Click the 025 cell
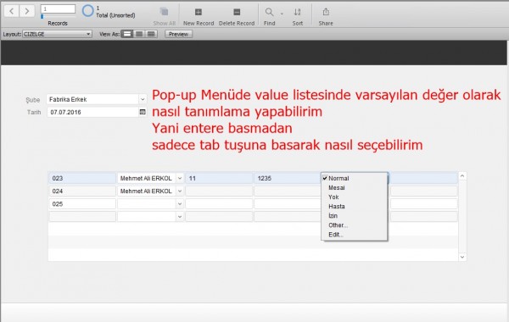 click(x=82, y=204)
